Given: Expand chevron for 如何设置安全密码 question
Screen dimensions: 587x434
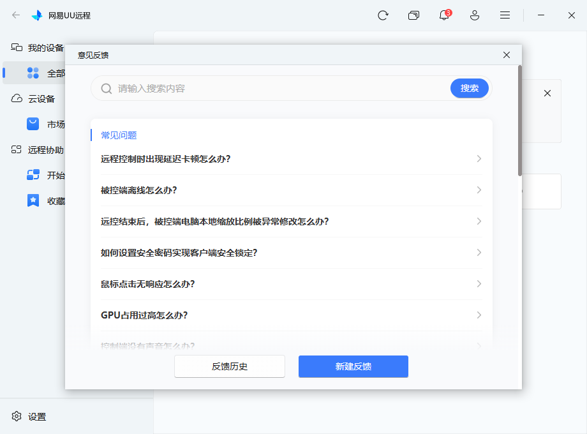Looking at the screenshot, I should tap(479, 252).
